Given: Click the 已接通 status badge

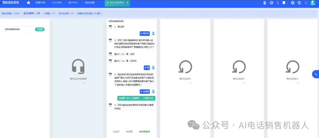Looking at the screenshot, I should [x=40, y=29].
